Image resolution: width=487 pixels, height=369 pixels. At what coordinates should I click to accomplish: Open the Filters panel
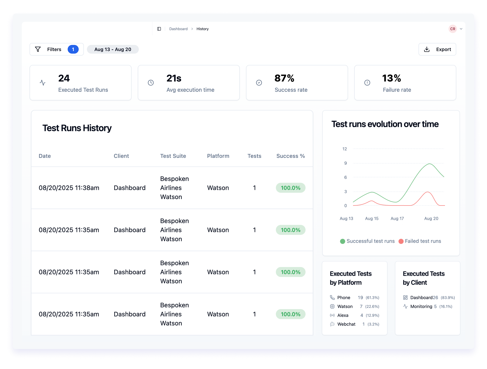pyautogui.click(x=54, y=49)
